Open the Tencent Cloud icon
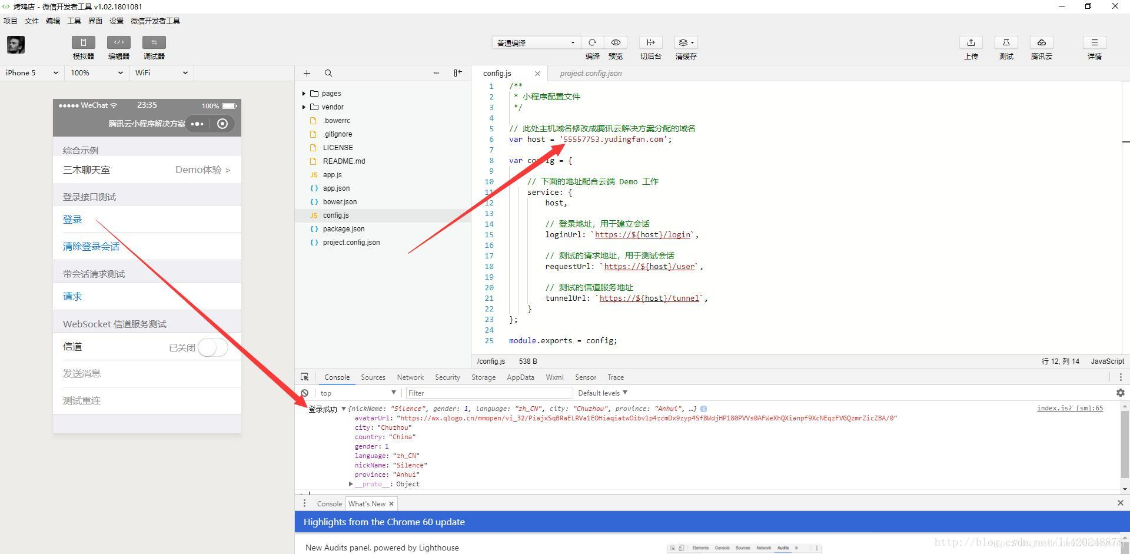The width and height of the screenshot is (1130, 554). [x=1042, y=42]
